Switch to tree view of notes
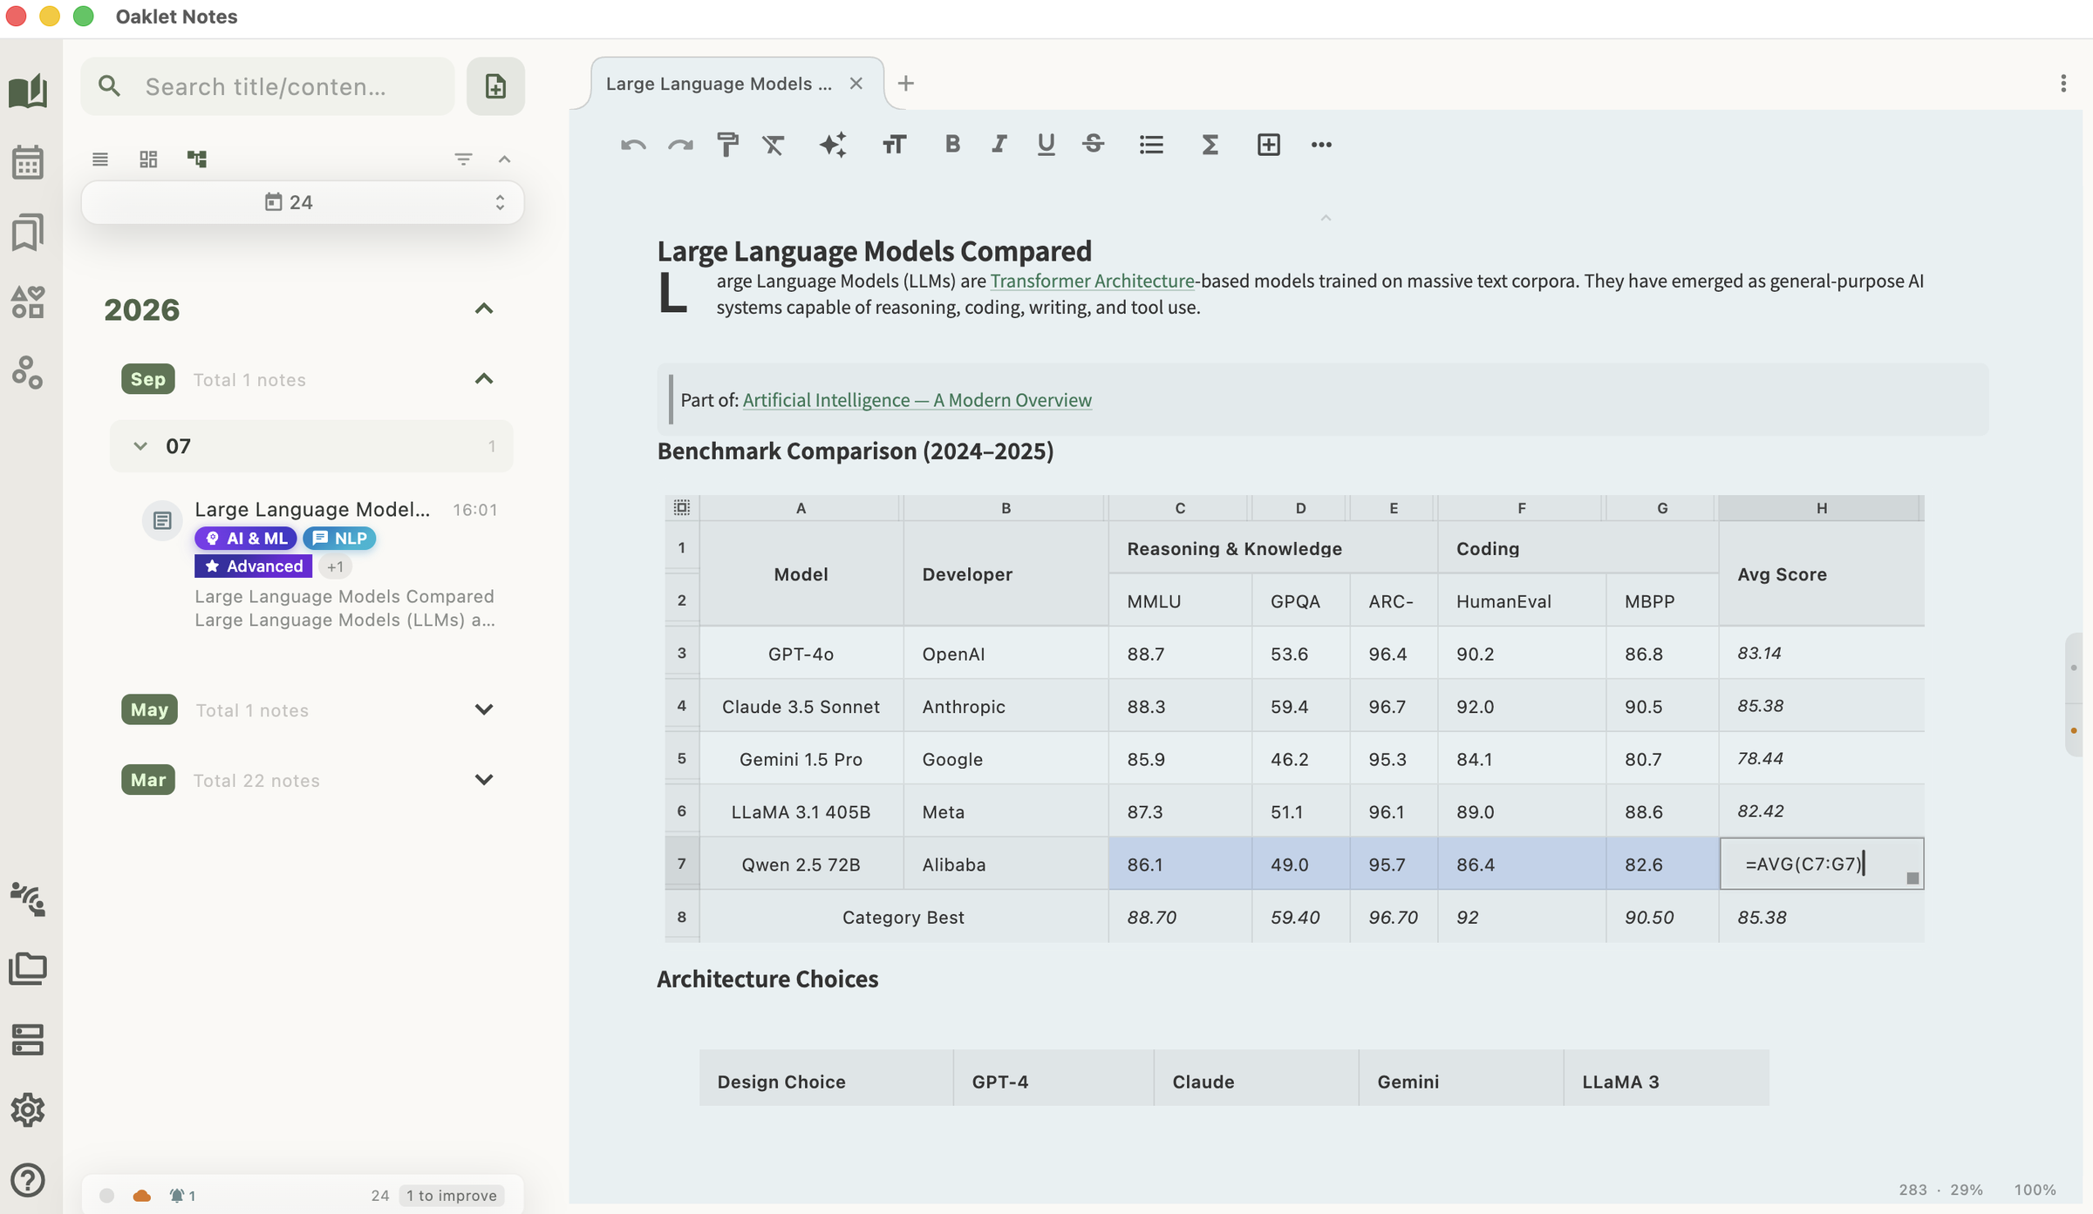This screenshot has width=2093, height=1214. 197,159
